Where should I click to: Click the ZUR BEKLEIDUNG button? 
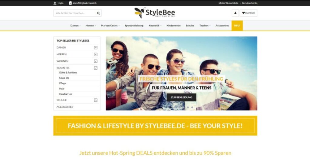182,97
